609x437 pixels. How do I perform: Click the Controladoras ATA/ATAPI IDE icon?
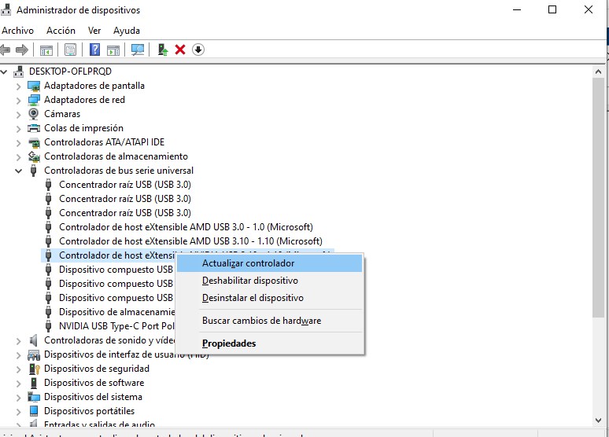[x=34, y=142]
